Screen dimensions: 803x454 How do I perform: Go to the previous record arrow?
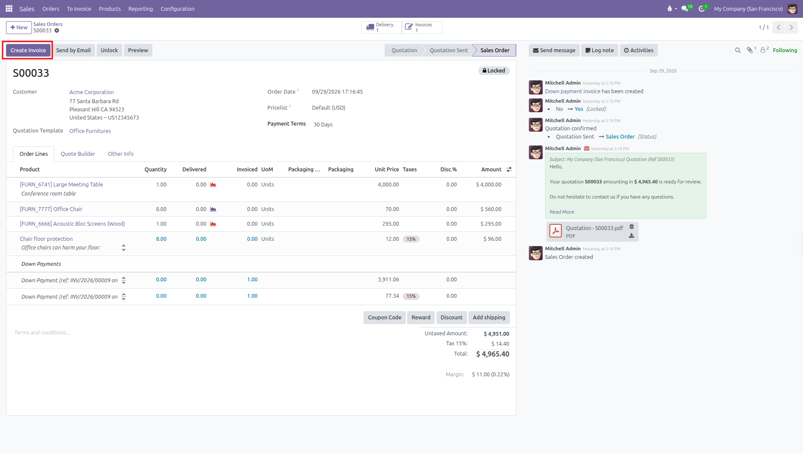point(779,27)
